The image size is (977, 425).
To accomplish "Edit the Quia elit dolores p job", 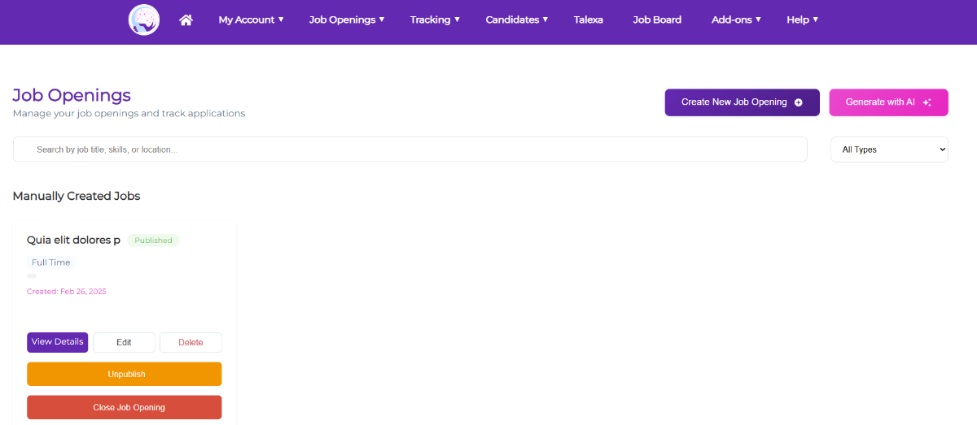I will [x=124, y=342].
